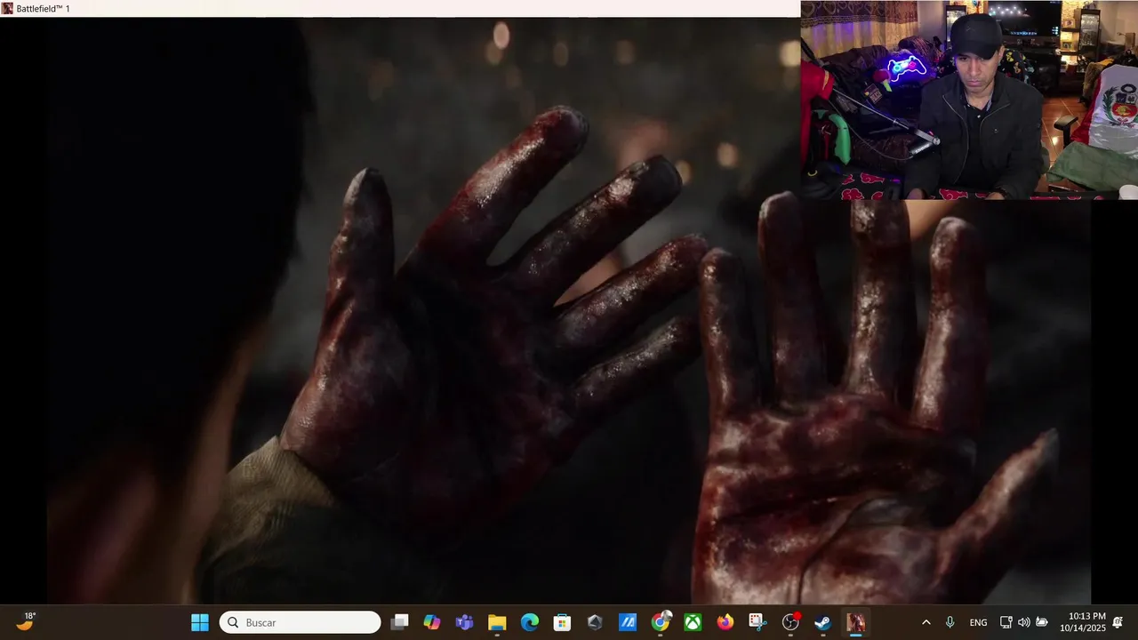Click the Battlefield 1 title bar icon
The height and width of the screenshot is (640, 1138).
pyautogui.click(x=7, y=8)
